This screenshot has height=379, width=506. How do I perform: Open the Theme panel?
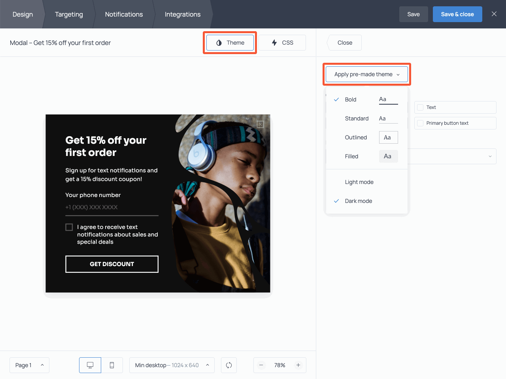pyautogui.click(x=230, y=43)
